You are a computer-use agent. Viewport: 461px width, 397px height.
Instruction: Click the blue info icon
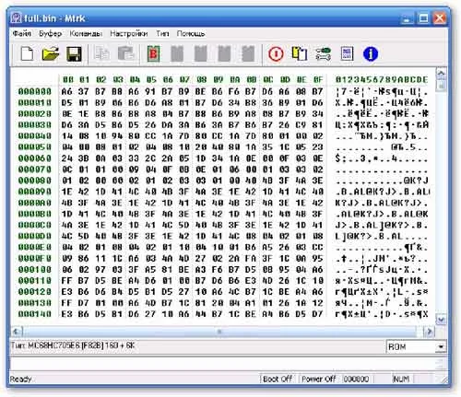coord(371,54)
